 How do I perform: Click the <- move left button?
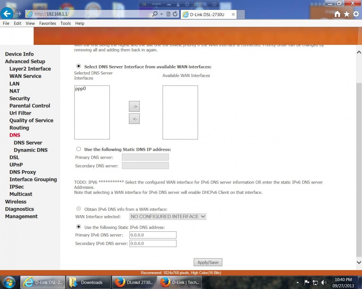(x=134, y=119)
